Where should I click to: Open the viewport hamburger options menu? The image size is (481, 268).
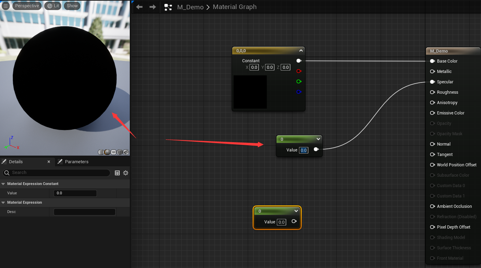click(6, 6)
